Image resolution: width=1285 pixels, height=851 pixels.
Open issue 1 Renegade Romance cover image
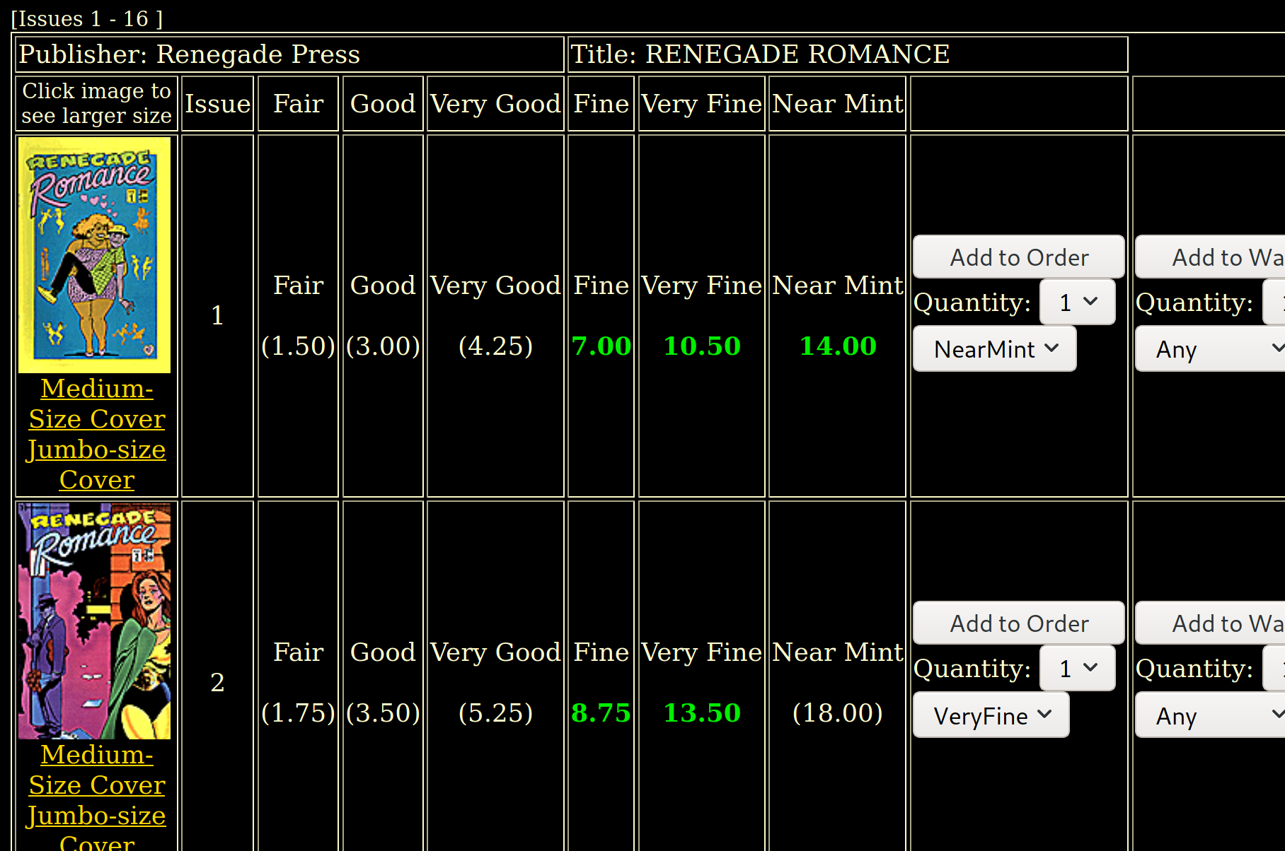click(94, 255)
